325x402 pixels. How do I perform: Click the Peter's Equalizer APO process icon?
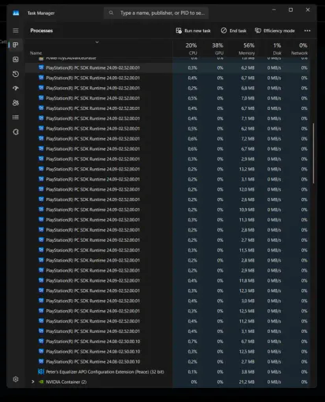point(41,371)
